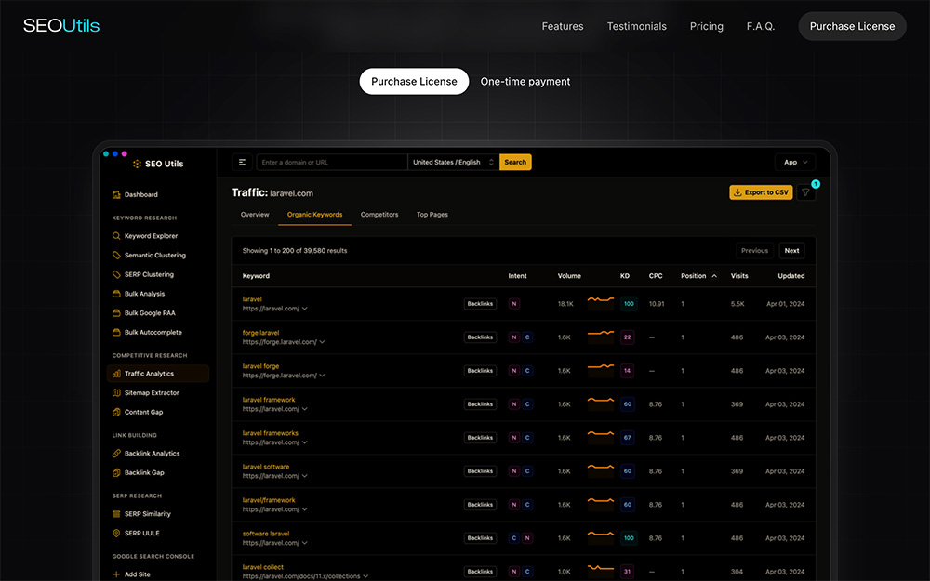930x581 pixels.
Task: Click Bulk Autocomplete icon
Action: pos(116,332)
